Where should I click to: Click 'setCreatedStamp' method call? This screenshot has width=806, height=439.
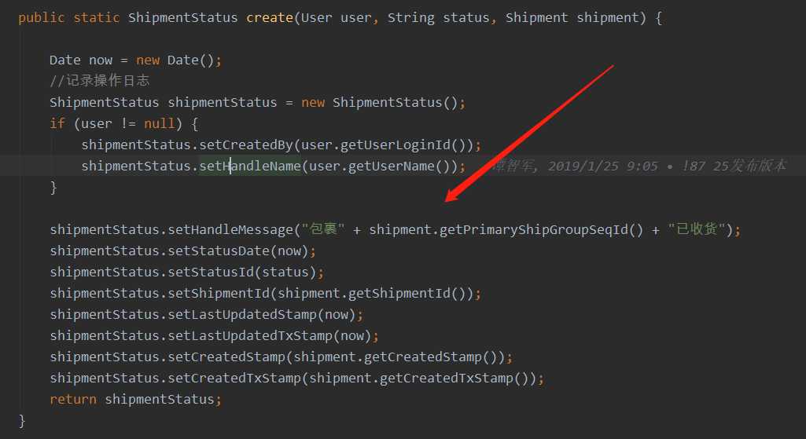226,357
